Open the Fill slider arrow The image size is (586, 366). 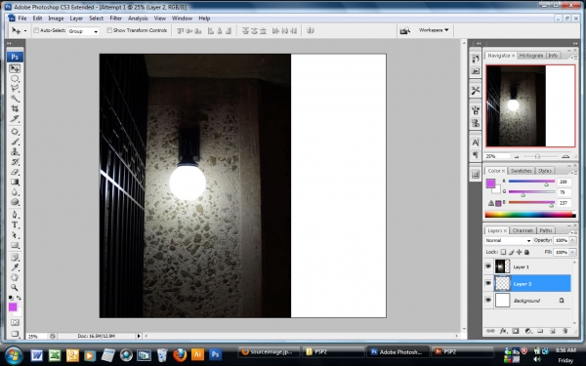[572, 252]
